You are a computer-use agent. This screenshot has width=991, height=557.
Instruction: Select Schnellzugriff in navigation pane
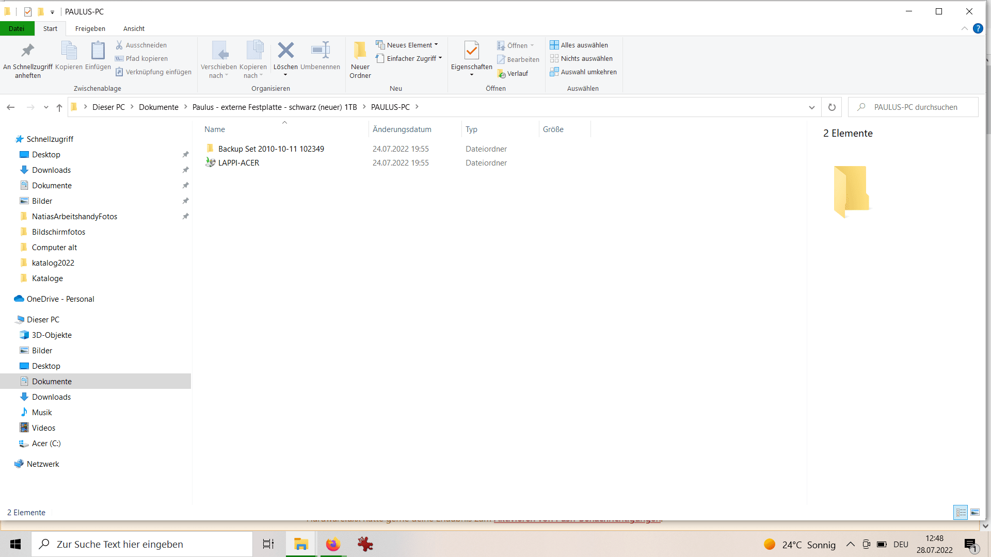click(x=50, y=139)
